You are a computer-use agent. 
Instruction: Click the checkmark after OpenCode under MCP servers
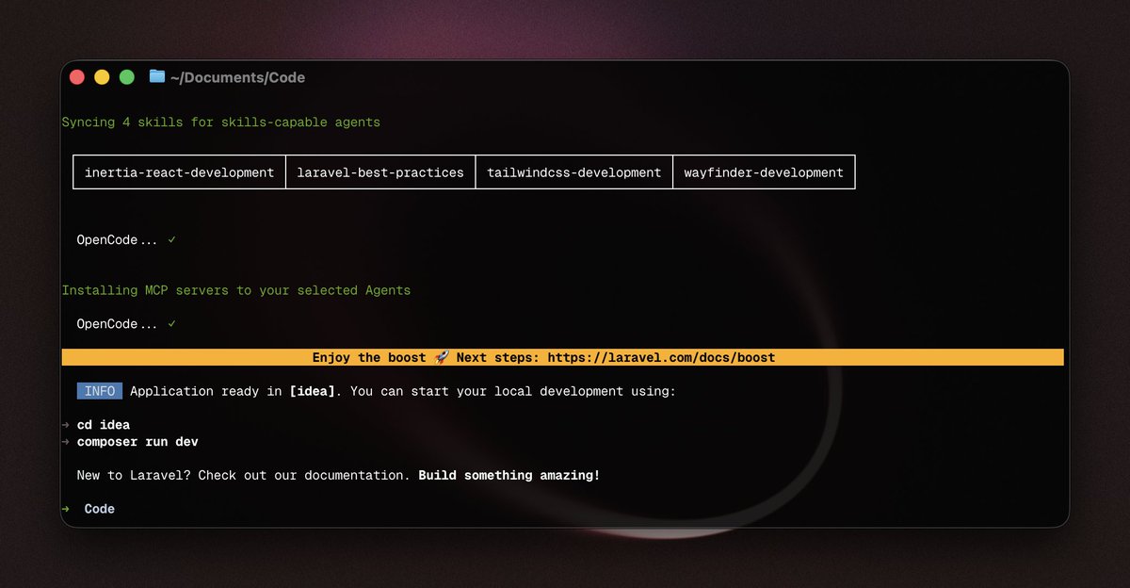[x=171, y=324]
